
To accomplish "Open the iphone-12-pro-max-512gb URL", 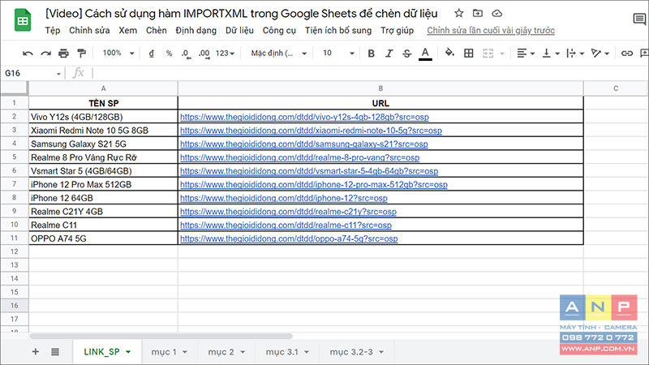I will [x=314, y=185].
